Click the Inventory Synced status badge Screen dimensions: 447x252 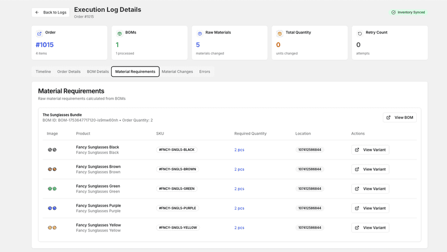click(408, 12)
